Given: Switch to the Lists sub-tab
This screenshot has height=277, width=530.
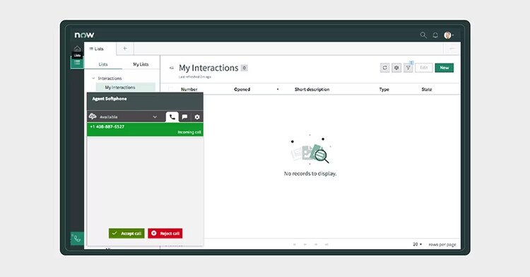Looking at the screenshot, I should click(103, 64).
